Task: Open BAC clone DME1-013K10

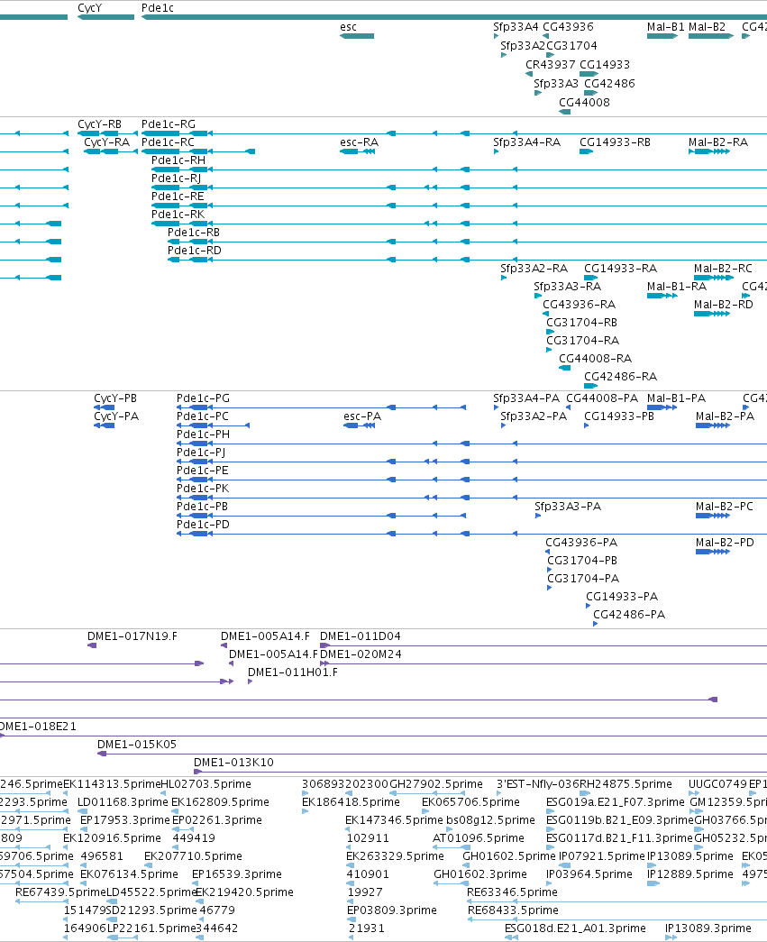Action: (233, 763)
